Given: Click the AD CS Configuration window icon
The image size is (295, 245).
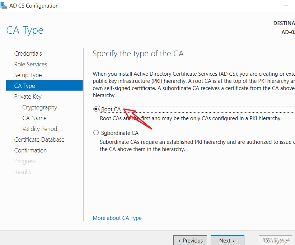Looking at the screenshot, I should click(x=4, y=5).
